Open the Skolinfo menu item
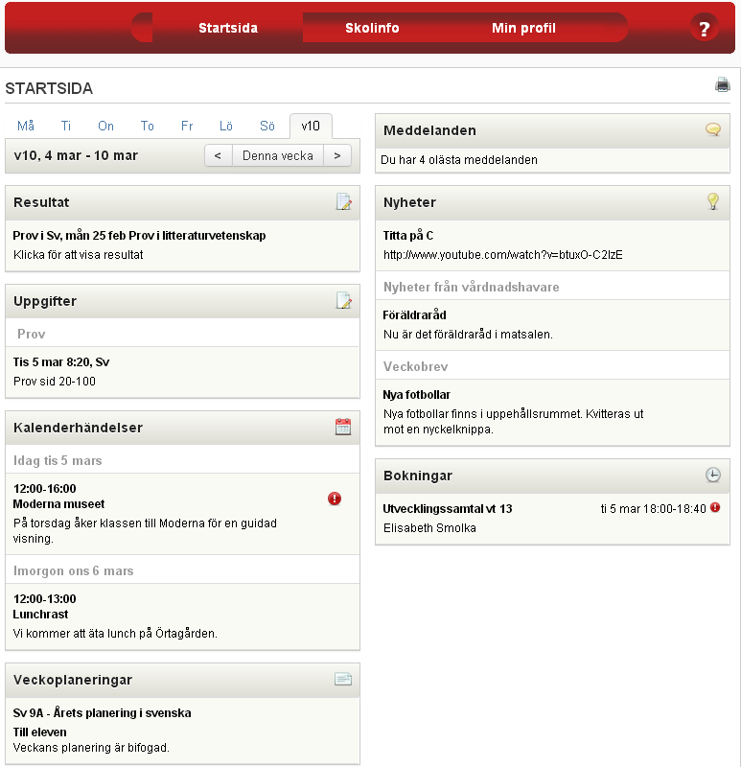Viewport: 741px width, 767px height. click(372, 28)
